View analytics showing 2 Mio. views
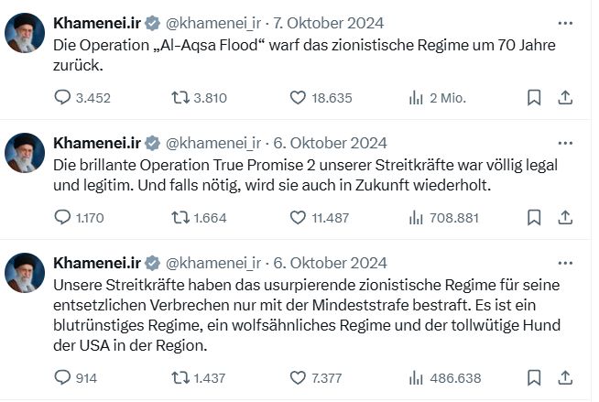Viewport: 599px width, 402px height. pyautogui.click(x=416, y=97)
